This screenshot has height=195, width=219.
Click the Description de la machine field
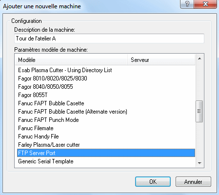click(109, 39)
